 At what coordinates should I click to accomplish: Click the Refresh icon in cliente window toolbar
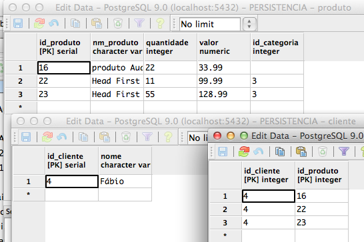(x=47, y=137)
